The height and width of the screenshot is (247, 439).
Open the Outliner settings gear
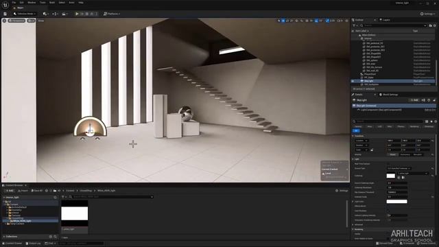(x=435, y=25)
